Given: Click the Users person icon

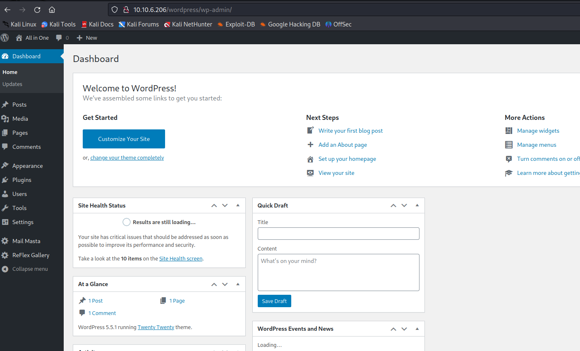Looking at the screenshot, I should point(5,194).
